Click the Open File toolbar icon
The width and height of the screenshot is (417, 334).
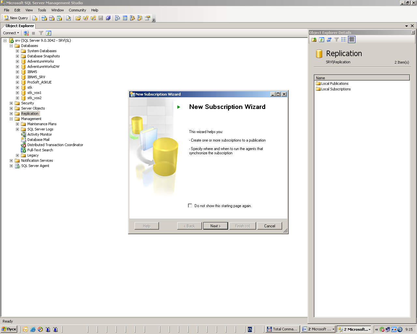(78, 18)
